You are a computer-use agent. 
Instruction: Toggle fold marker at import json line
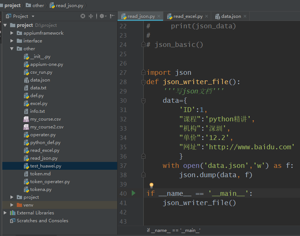click(143, 73)
